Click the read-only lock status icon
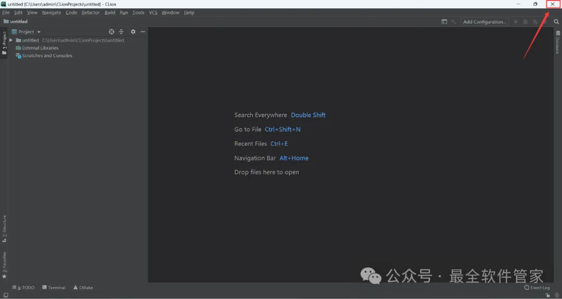 547,295
